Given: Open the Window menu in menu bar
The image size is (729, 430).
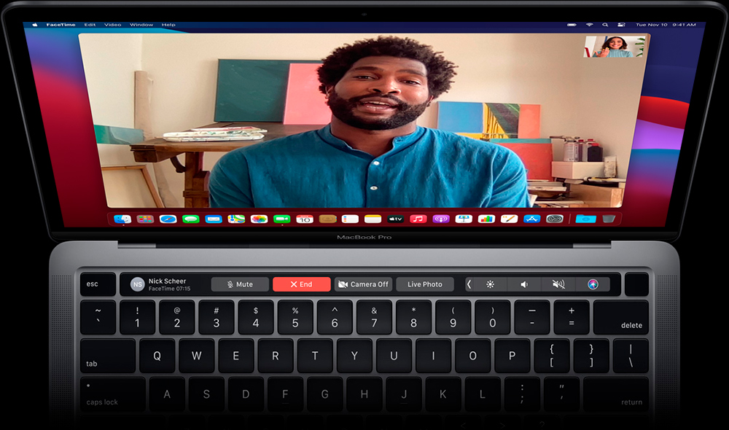Looking at the screenshot, I should (x=141, y=25).
